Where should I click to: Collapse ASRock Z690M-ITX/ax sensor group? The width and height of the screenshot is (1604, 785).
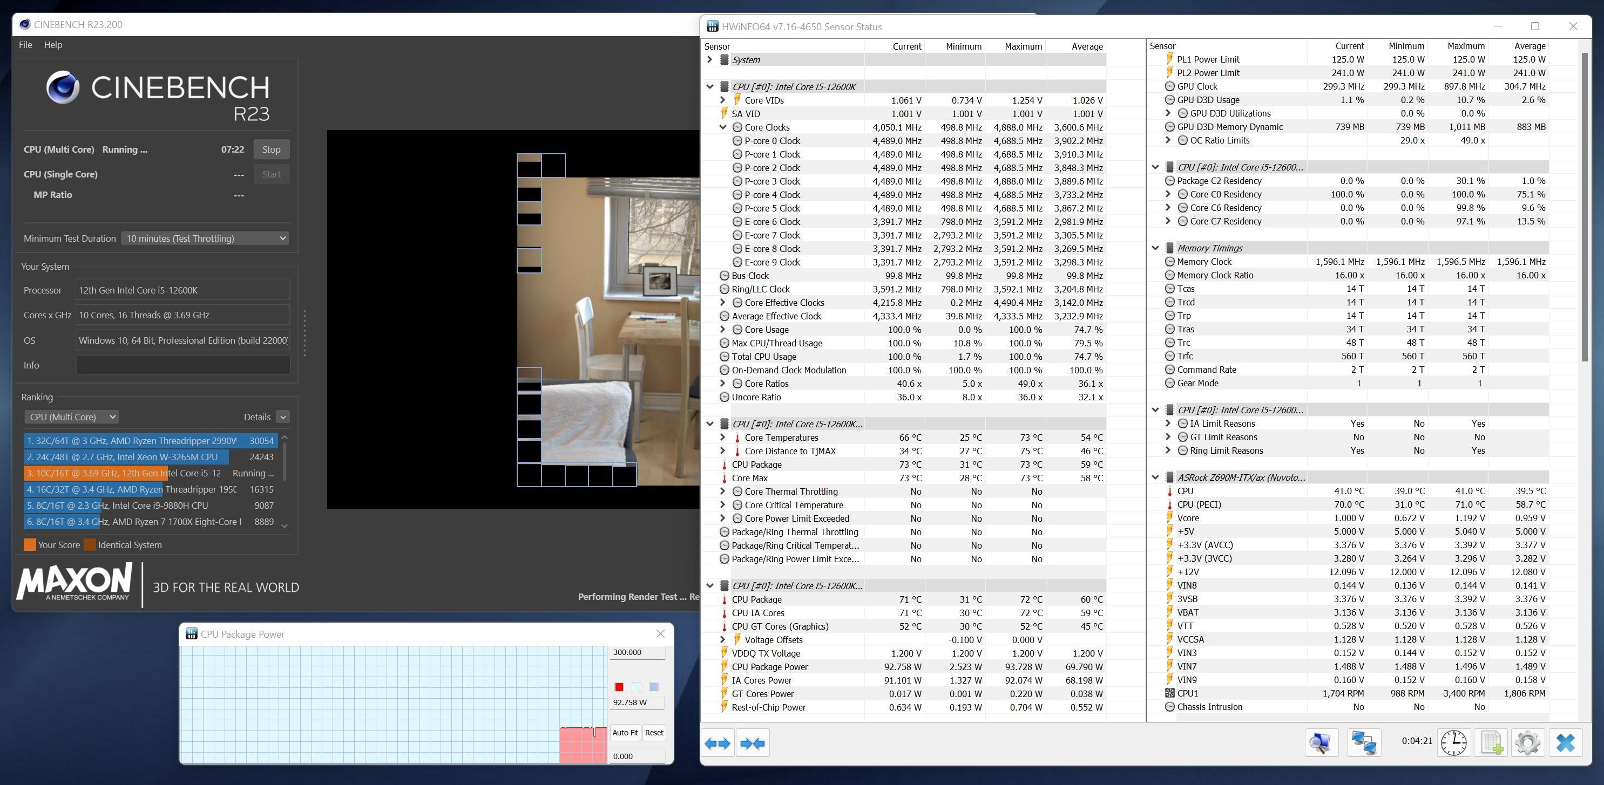tap(1156, 477)
